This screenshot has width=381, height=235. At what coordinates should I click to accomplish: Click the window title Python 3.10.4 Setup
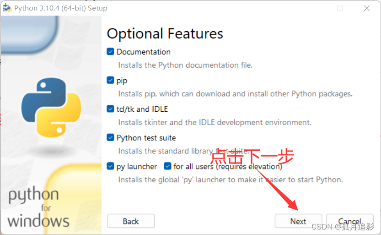[61, 8]
